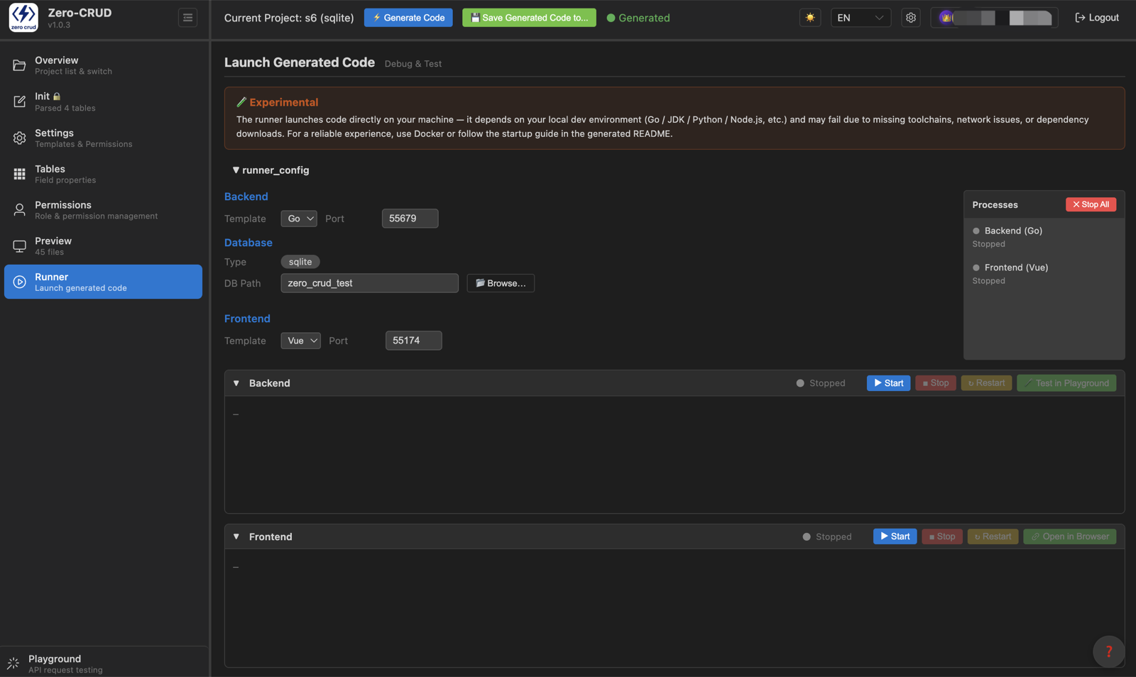Edit the backend port 55679 field

410,219
